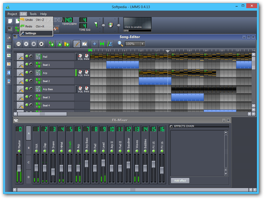Viewport: 264px width, 199px height.
Task: Toggle solo on the Beat 1 track
Action: pos(31,64)
